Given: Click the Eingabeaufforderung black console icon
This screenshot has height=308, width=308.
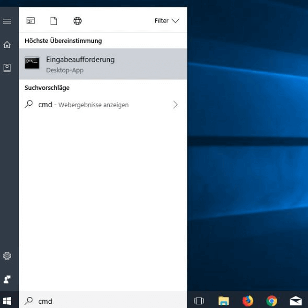Looking at the screenshot, I should coord(32,63).
